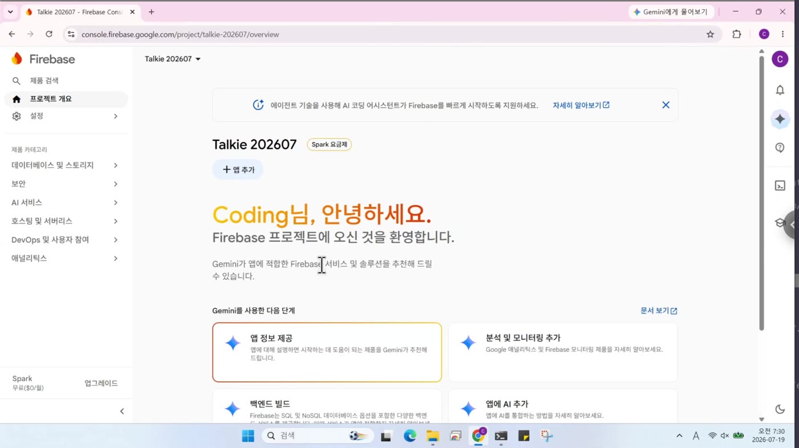Open the 자세히 알아보기 link
Viewport: 799px width, 448px height.
point(581,105)
